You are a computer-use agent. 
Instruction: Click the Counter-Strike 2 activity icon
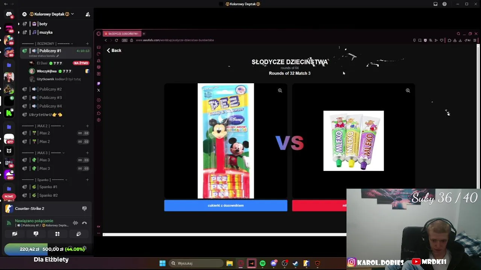click(9, 209)
